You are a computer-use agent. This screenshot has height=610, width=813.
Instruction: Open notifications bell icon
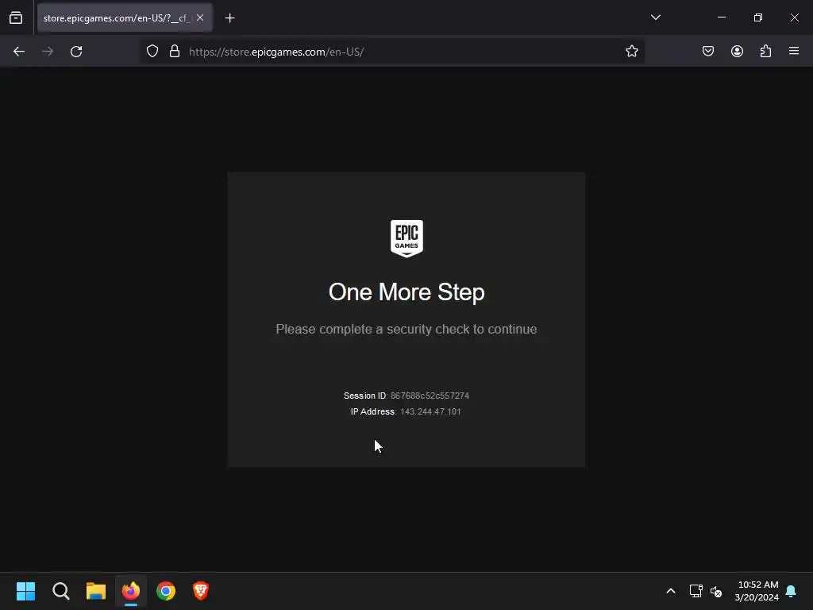[792, 591]
